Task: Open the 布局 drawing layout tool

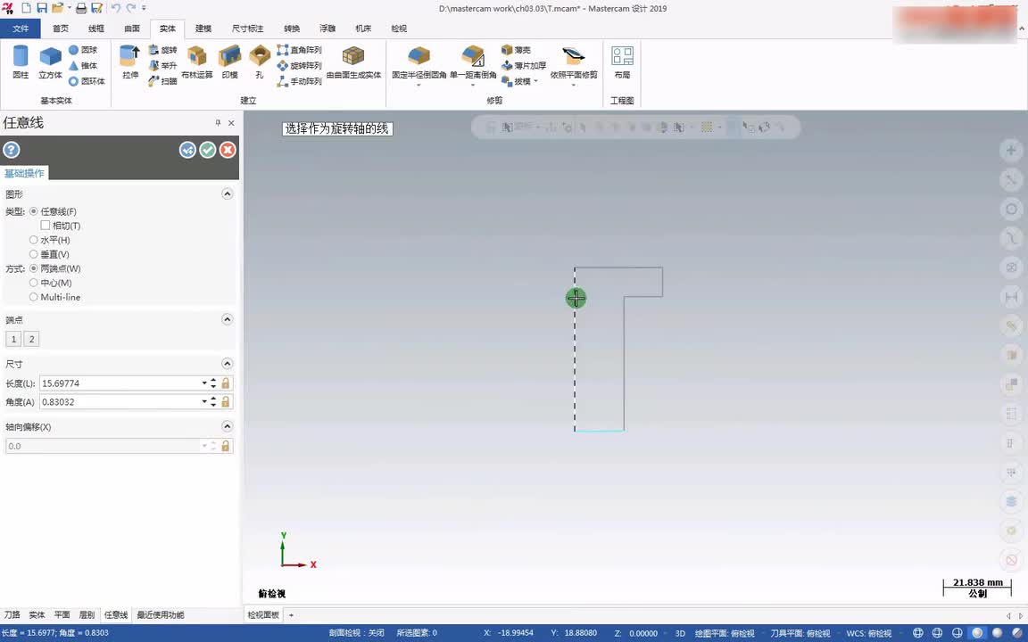Action: 622,62
